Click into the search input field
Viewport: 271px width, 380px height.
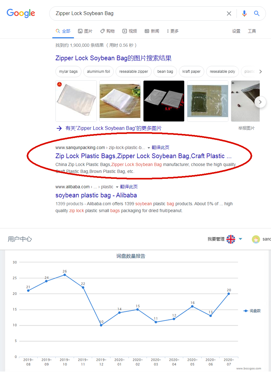tap(138, 13)
